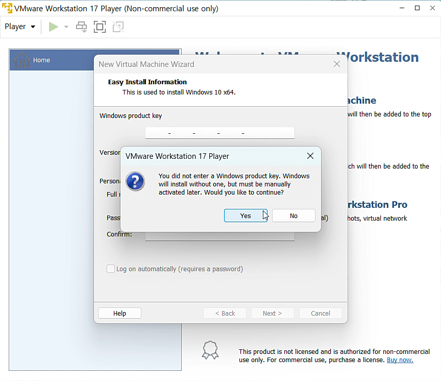This screenshot has width=441, height=381.
Task: Close the VMware Workstation 17 Player message dialog
Action: (310, 156)
